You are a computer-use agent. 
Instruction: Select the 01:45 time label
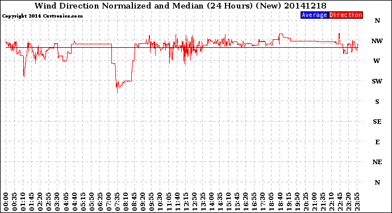click(32, 202)
